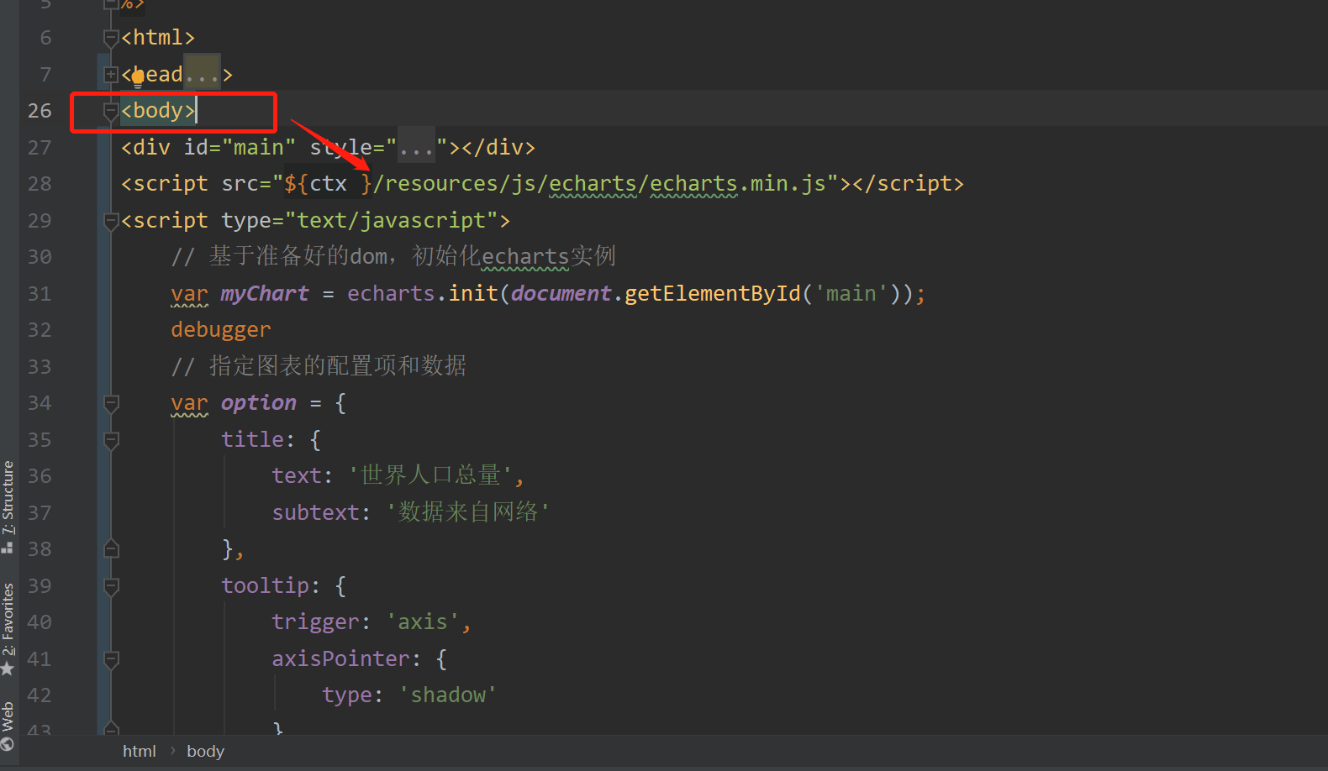Collapse the html tag fold on line 6
Viewport: 1328px width, 771px height.
(111, 38)
